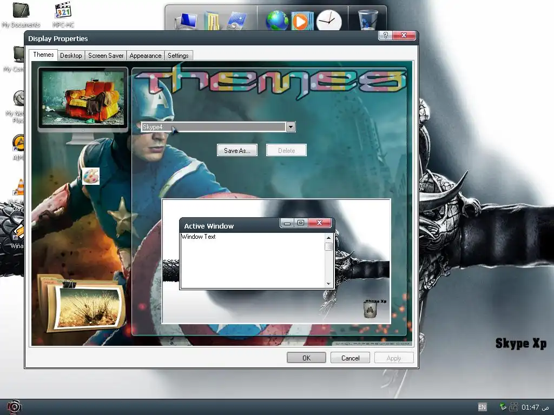Click the preview window scroll down arrow
This screenshot has width=554, height=415.
point(328,283)
